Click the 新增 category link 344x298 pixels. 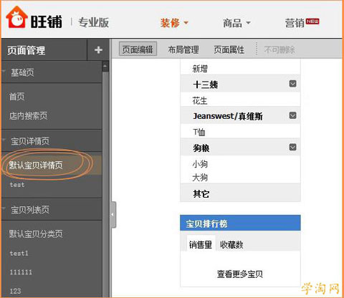point(200,69)
